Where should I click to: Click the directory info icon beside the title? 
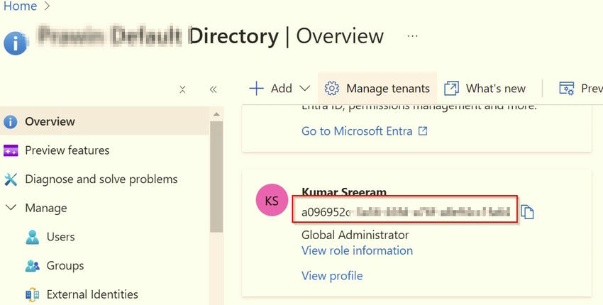[16, 43]
